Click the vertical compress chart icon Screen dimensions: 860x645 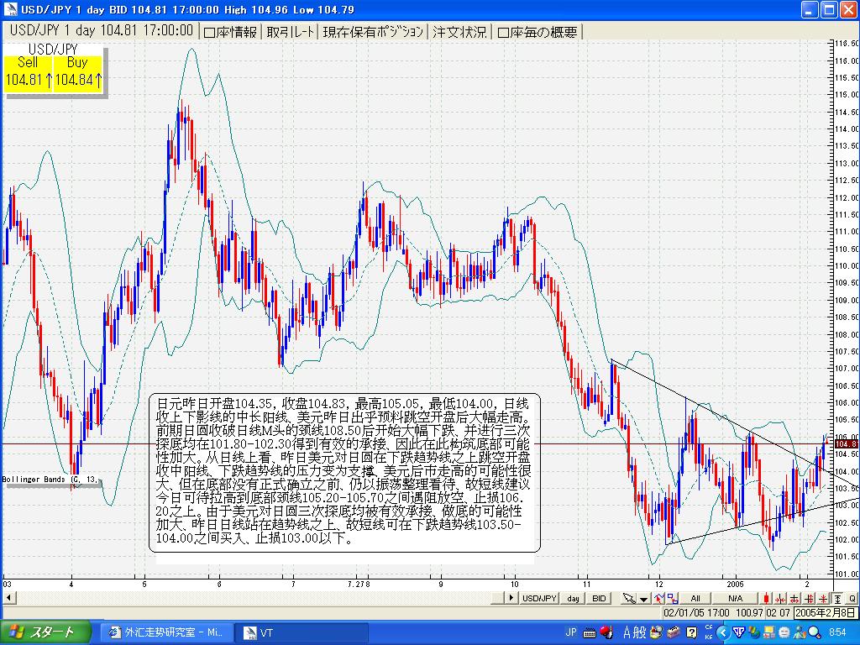click(x=822, y=598)
